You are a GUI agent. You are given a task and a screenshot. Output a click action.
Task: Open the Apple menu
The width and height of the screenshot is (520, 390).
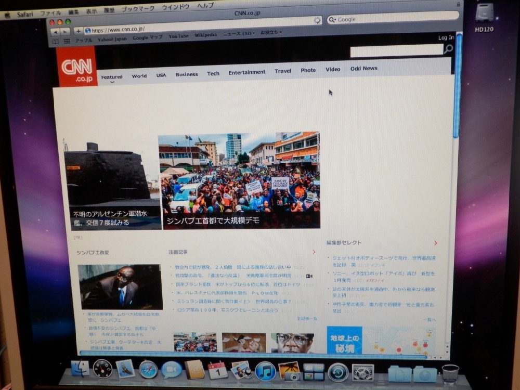pyautogui.click(x=8, y=15)
